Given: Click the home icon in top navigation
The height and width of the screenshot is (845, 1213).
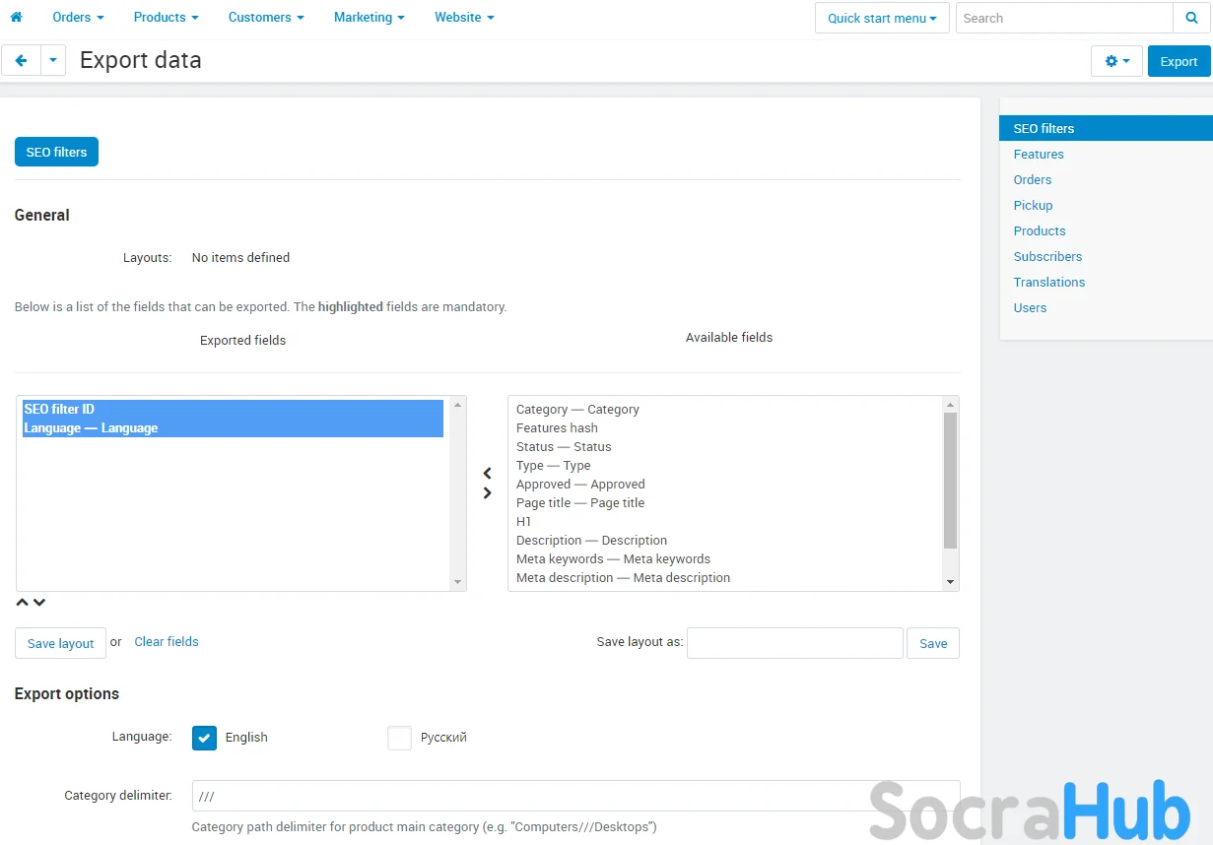Looking at the screenshot, I should tap(16, 18).
